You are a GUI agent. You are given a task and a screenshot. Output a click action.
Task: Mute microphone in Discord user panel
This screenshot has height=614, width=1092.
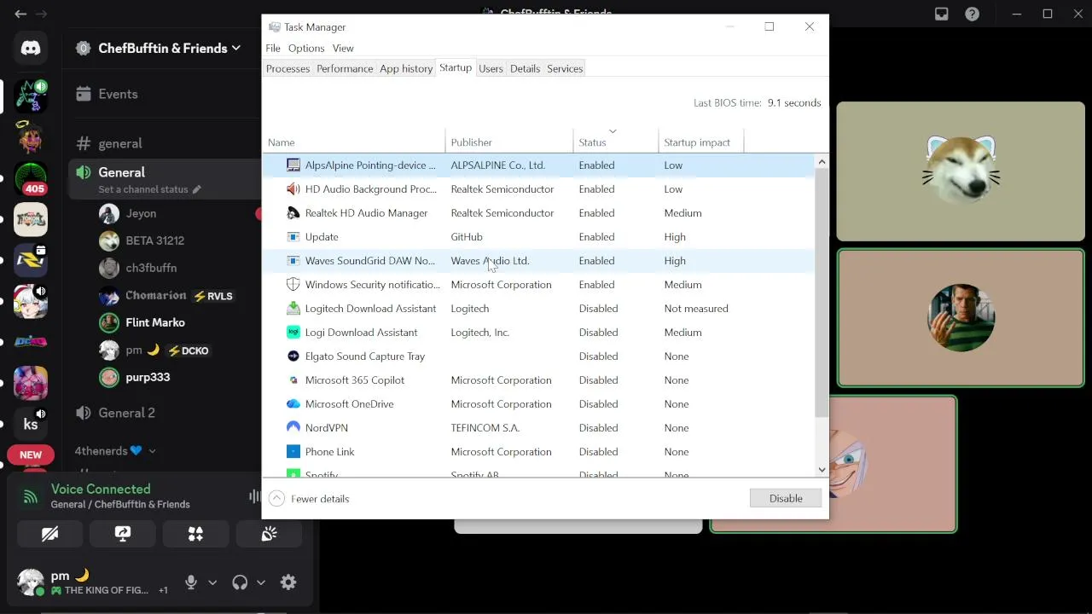click(191, 582)
